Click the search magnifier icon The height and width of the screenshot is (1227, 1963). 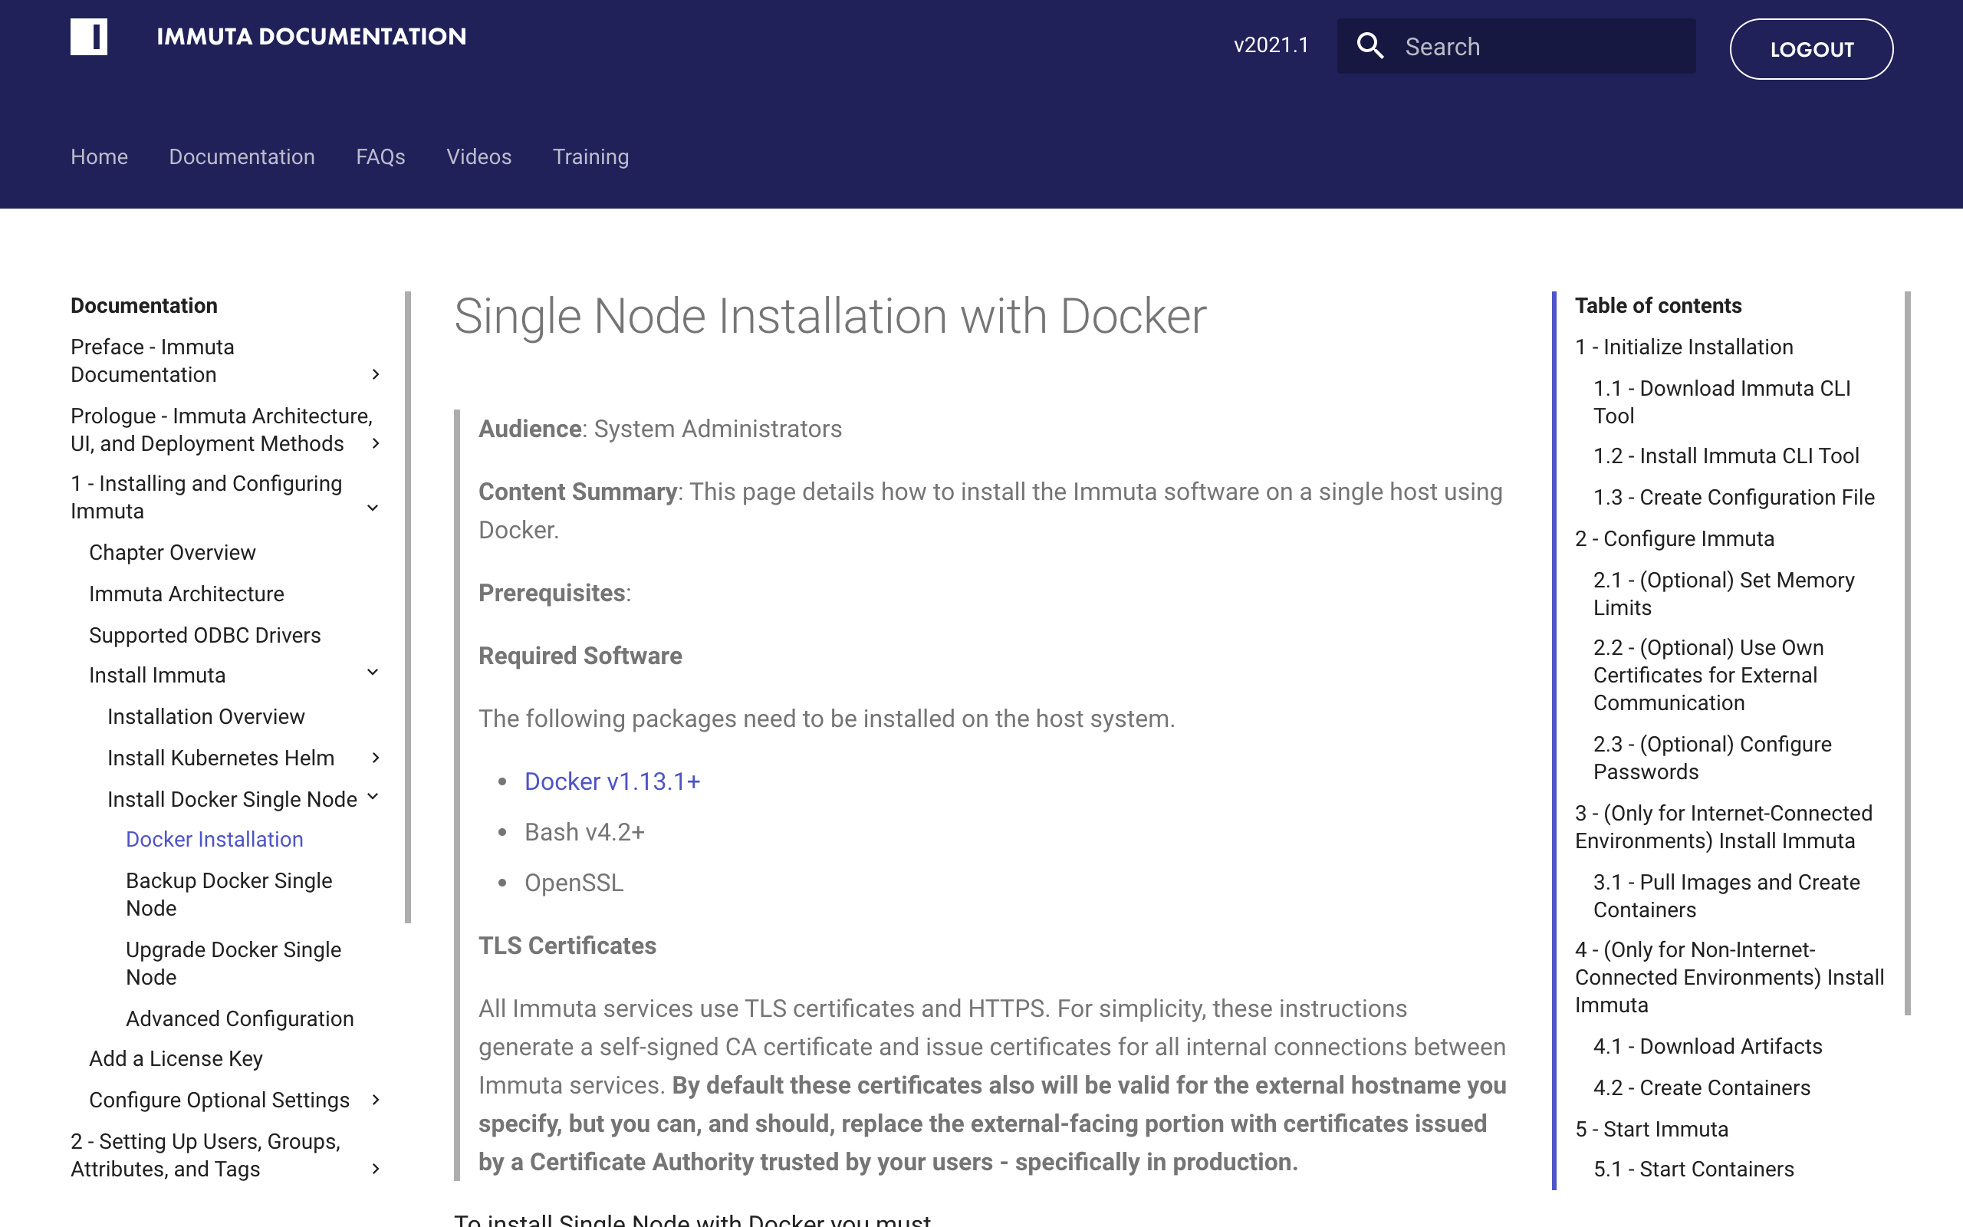pyautogui.click(x=1370, y=46)
